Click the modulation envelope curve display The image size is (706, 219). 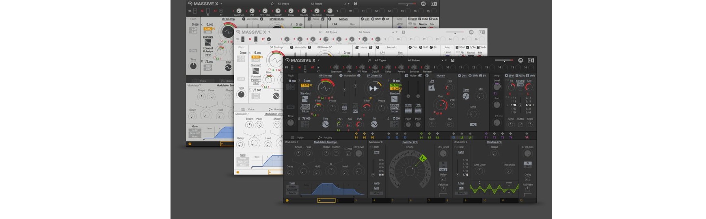coord(333,189)
